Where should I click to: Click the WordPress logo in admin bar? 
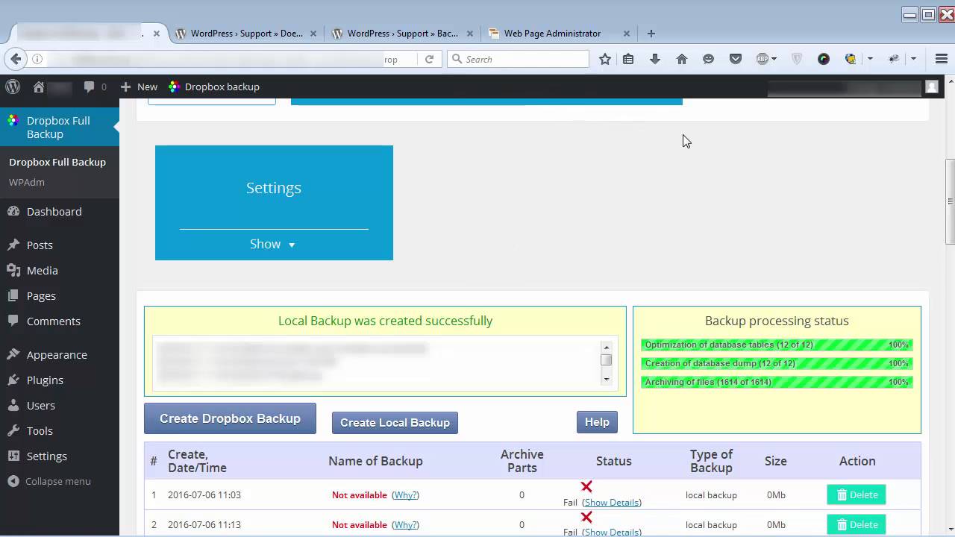(x=13, y=87)
